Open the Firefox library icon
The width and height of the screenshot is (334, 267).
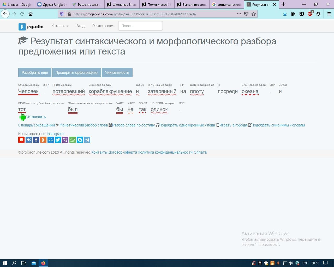point(293,14)
